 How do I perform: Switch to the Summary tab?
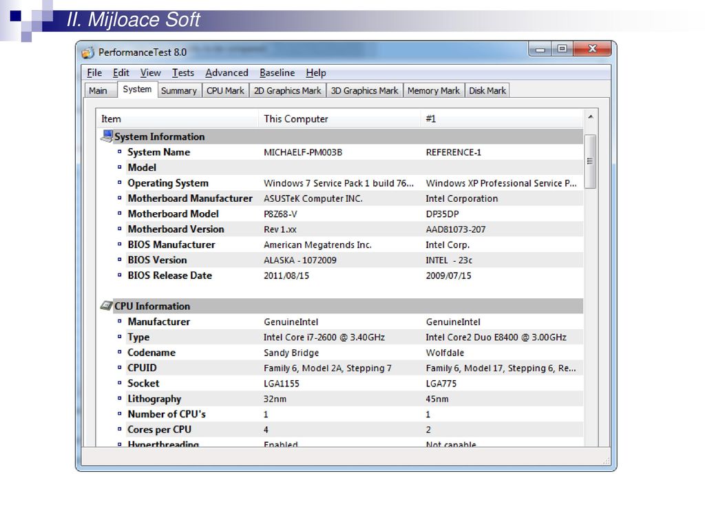click(179, 91)
